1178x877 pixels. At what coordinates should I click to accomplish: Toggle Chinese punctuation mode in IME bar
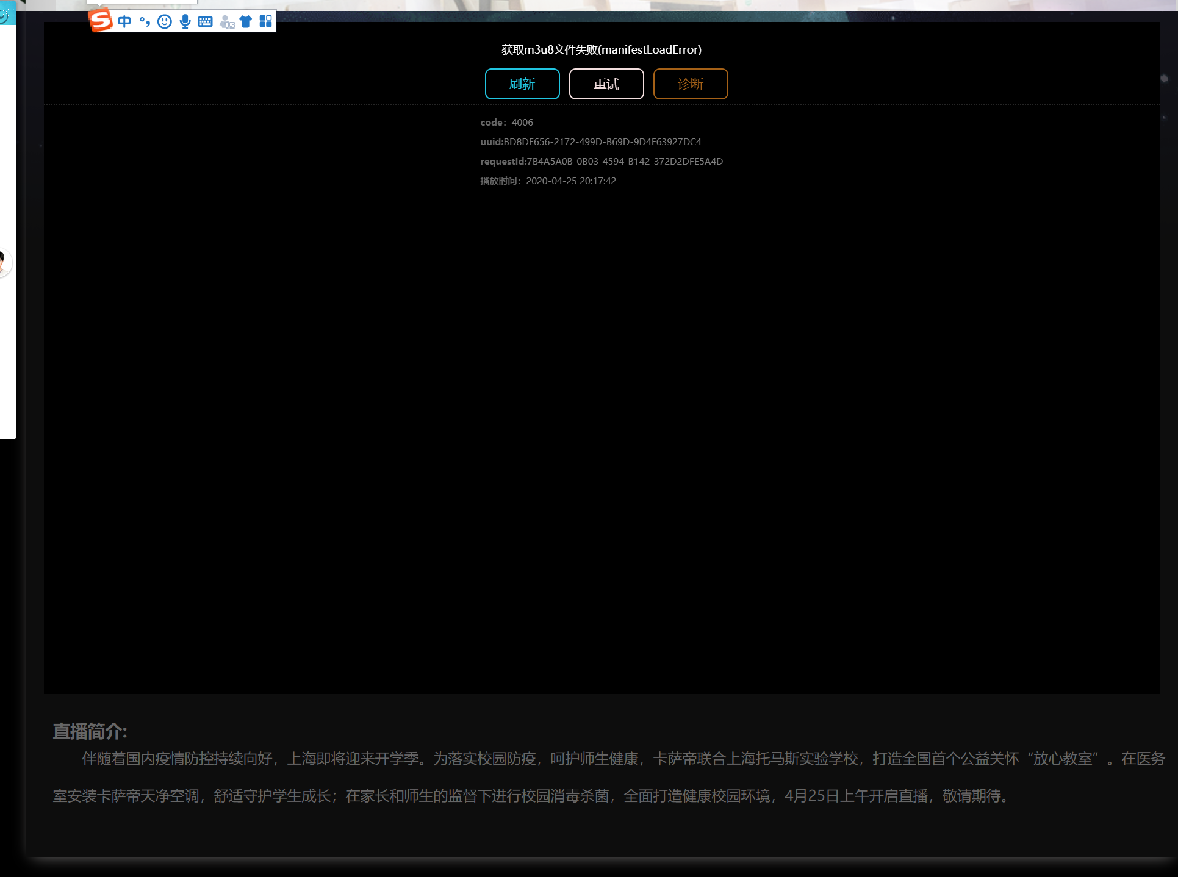(145, 22)
